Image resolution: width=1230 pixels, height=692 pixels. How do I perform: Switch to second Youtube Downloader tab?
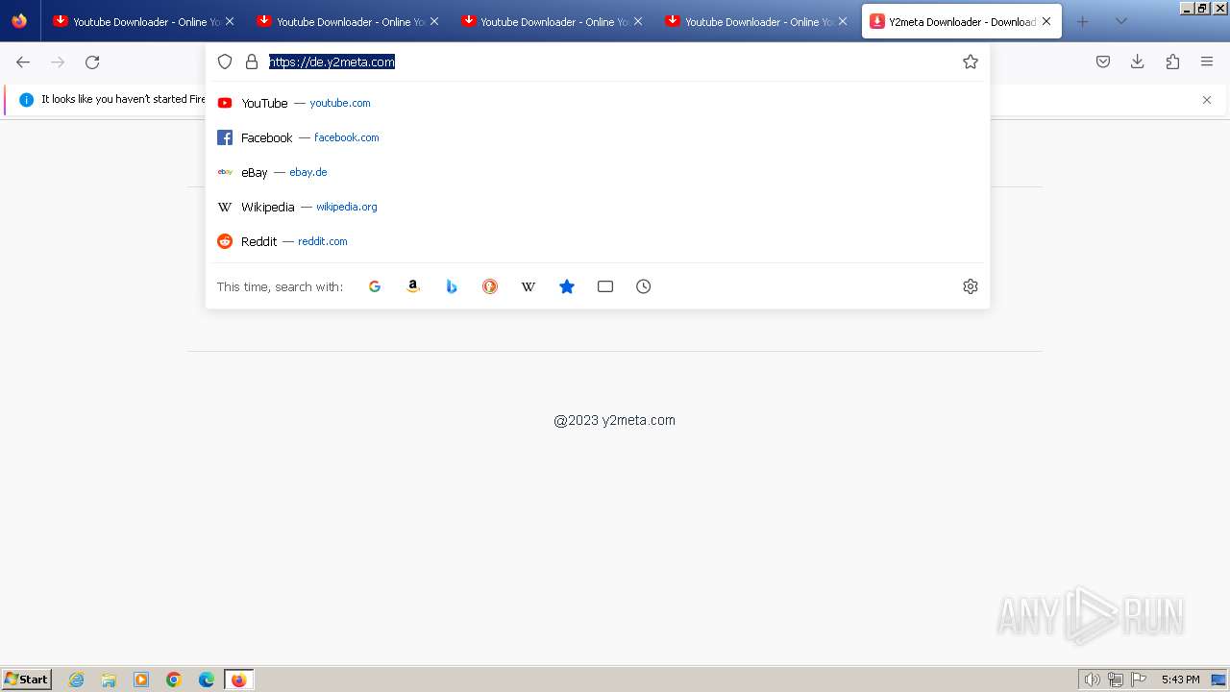[346, 21]
